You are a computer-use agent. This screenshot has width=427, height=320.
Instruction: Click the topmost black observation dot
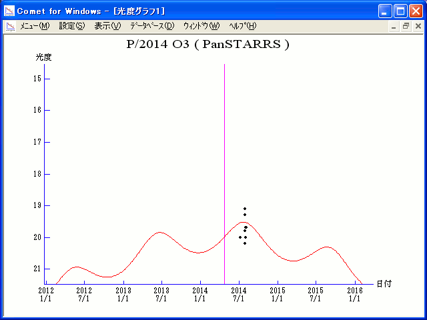(x=245, y=209)
